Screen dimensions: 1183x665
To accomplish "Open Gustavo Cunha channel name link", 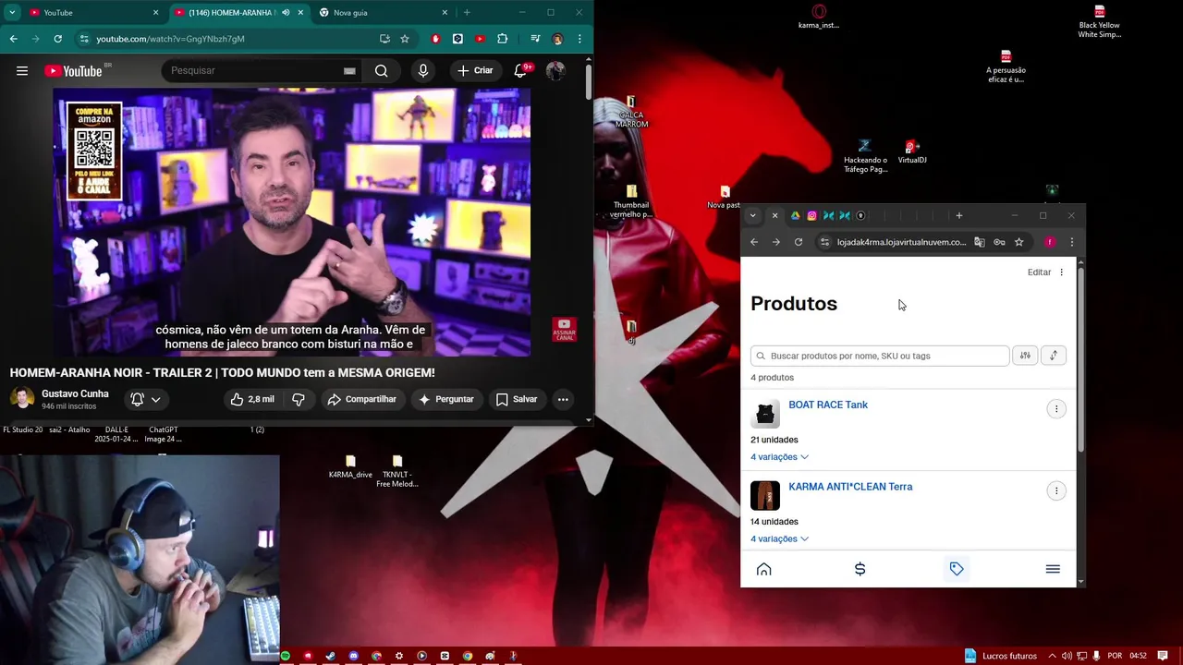I will point(75,393).
